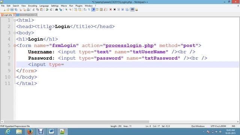Image resolution: width=240 pixels, height=135 pixels.
Task: Open the Edit menu
Action: (8, 6)
